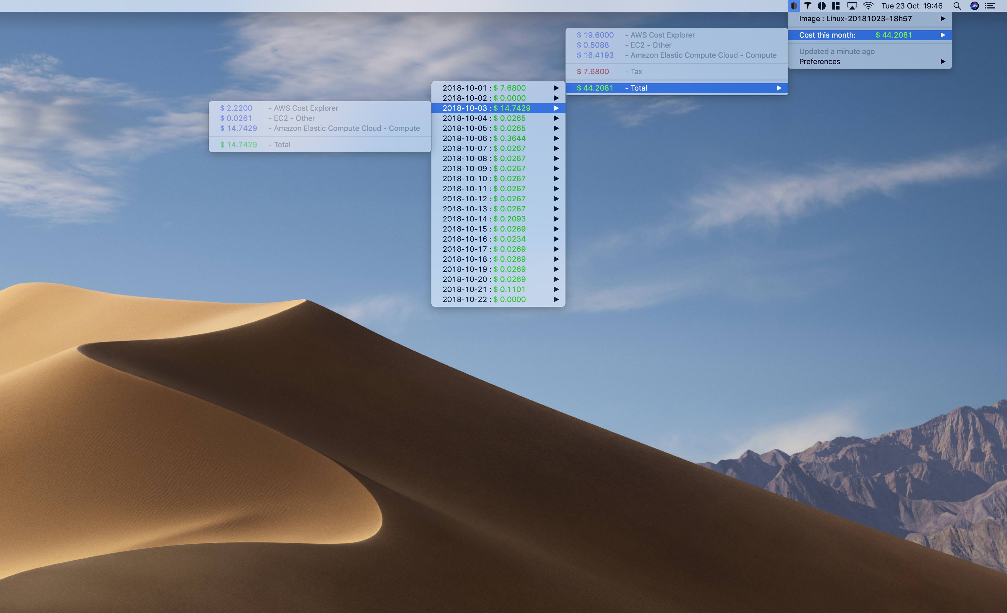Viewport: 1007px width, 613px height.
Task: Click the $ 16.4193 Elastic Compute Cloud entry
Action: [x=676, y=55]
